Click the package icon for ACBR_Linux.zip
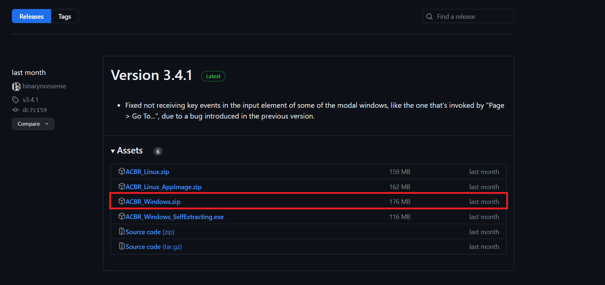The image size is (605, 285). [x=122, y=172]
